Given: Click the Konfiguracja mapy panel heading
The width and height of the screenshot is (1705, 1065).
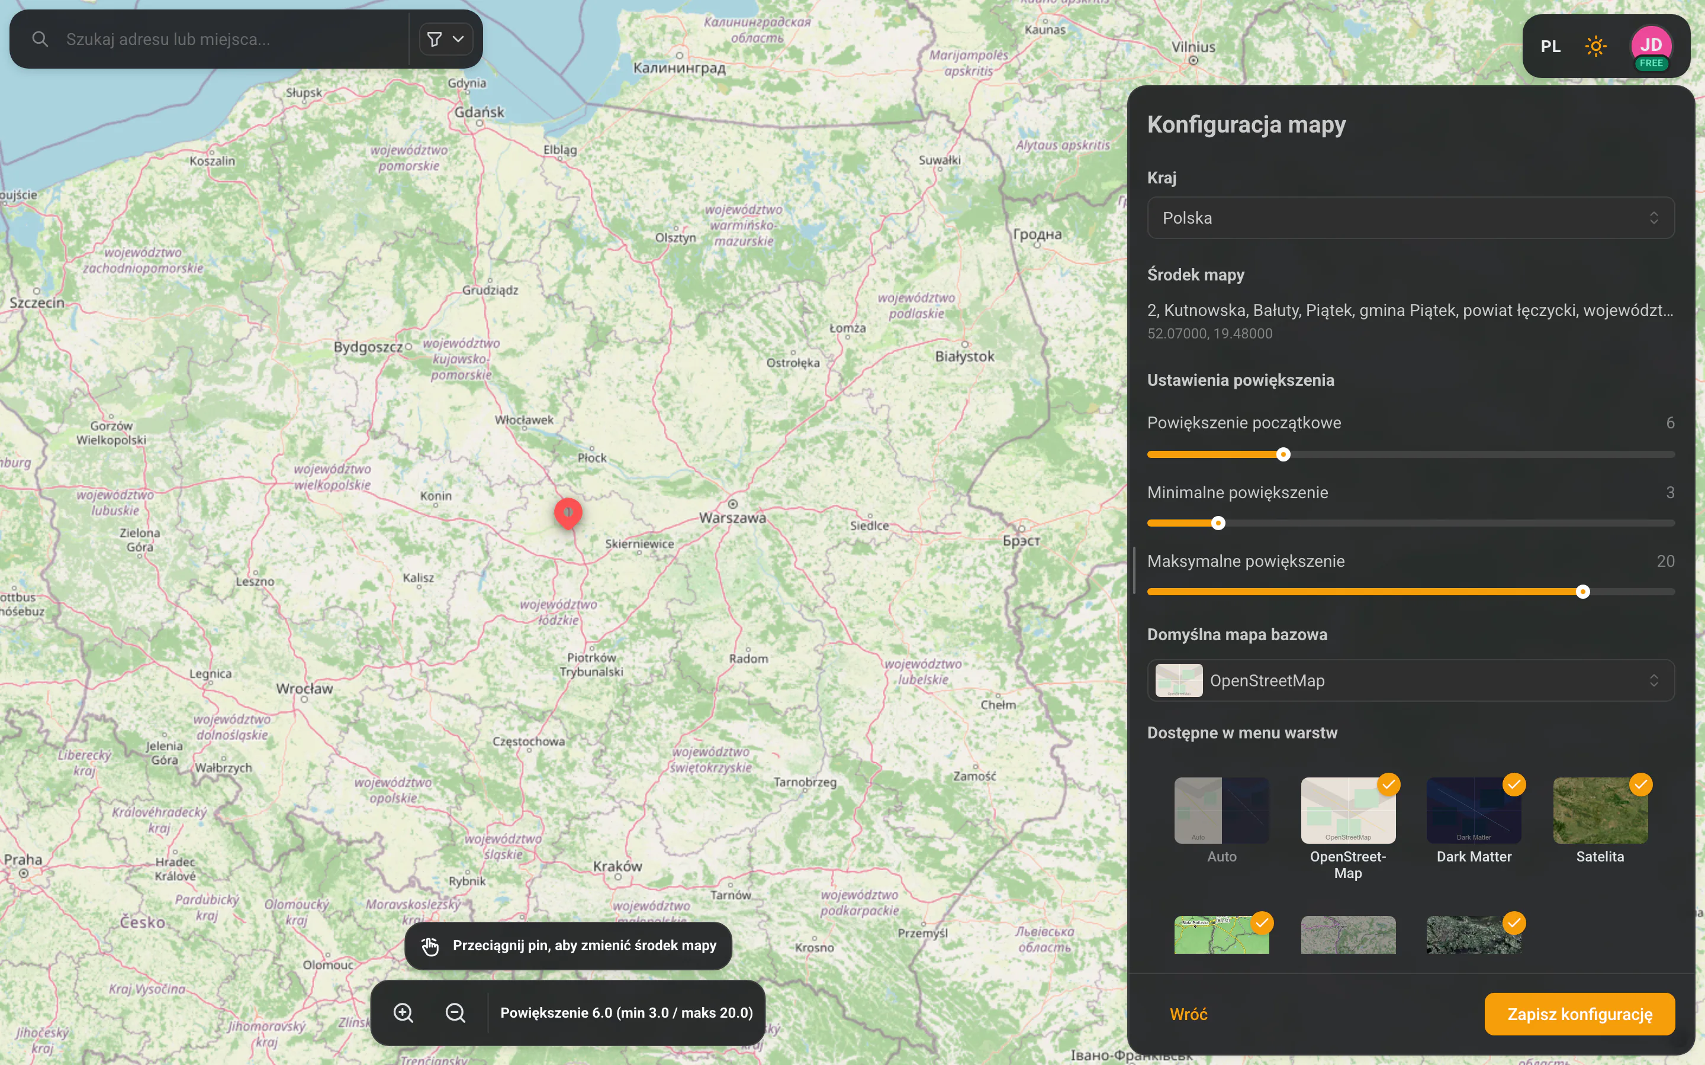Looking at the screenshot, I should [x=1246, y=124].
